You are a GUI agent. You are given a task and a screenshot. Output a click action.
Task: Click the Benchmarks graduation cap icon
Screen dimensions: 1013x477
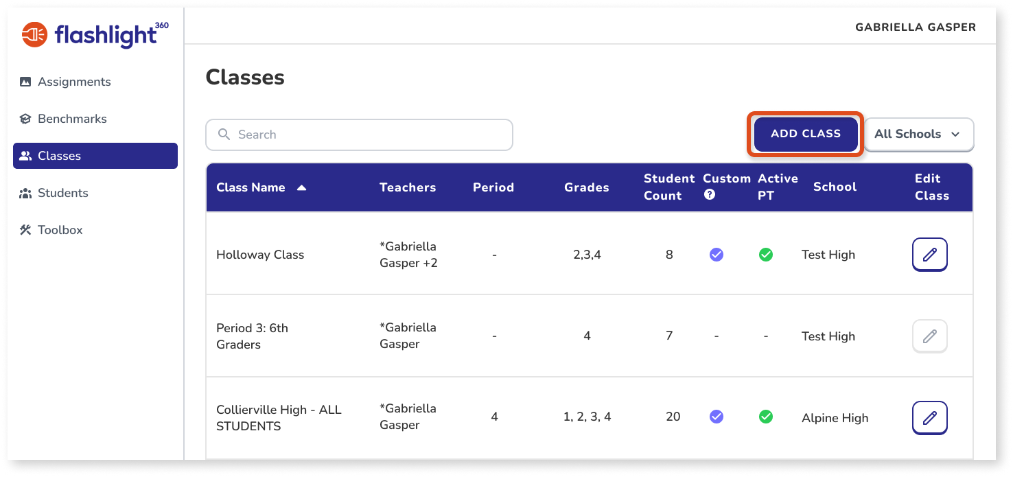tap(25, 119)
